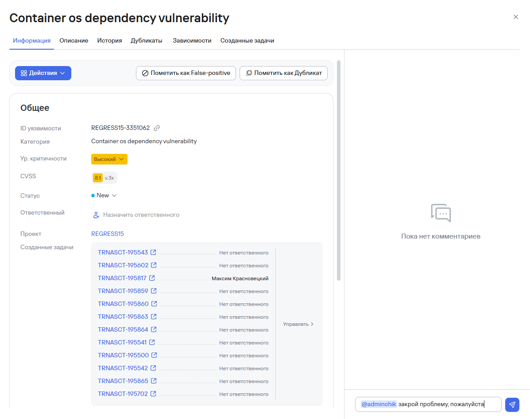
Task: Open task TRNASCT-195865
Action: (123, 381)
